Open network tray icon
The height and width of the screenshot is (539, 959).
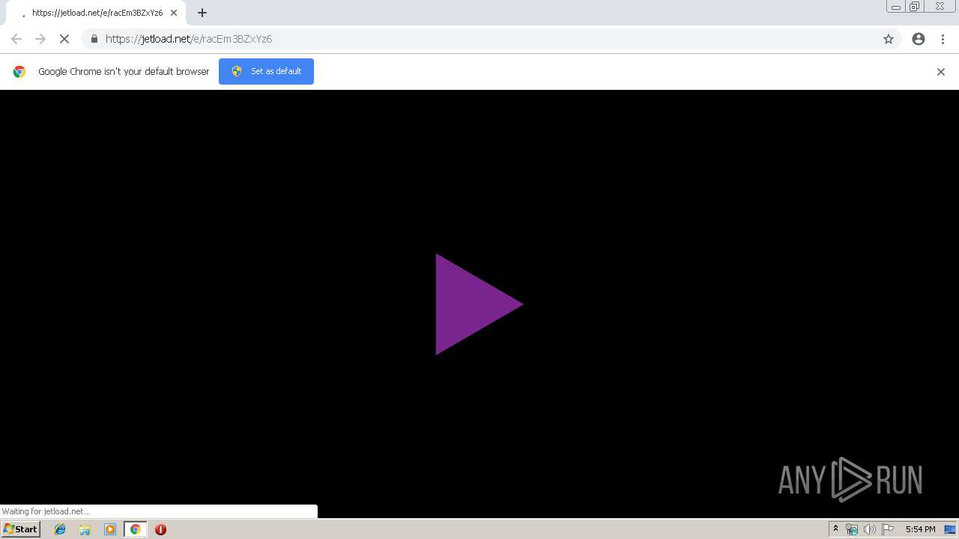click(852, 529)
